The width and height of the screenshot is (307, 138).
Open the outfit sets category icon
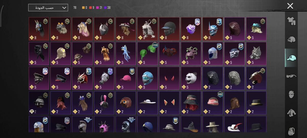pos(291,21)
